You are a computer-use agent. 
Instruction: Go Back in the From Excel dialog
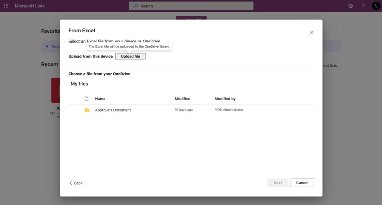[76, 183]
